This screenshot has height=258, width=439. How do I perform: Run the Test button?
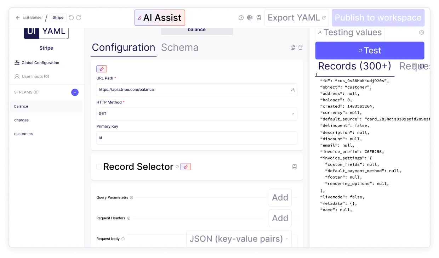click(x=370, y=51)
